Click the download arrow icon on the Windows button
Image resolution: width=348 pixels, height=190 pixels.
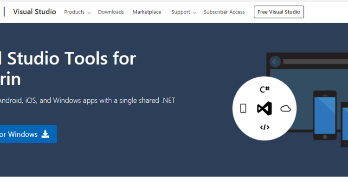click(x=45, y=134)
